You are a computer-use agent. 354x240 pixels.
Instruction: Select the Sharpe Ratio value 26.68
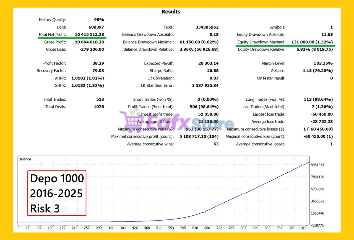(x=213, y=71)
